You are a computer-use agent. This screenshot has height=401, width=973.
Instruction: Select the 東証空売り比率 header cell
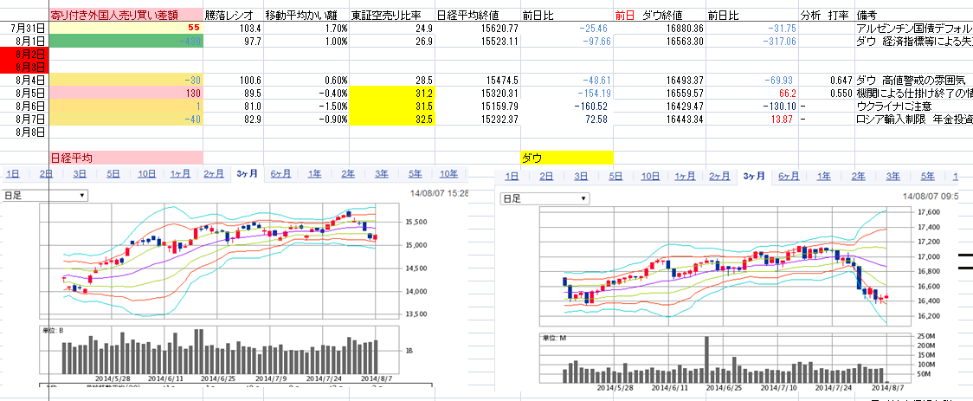coord(392,16)
